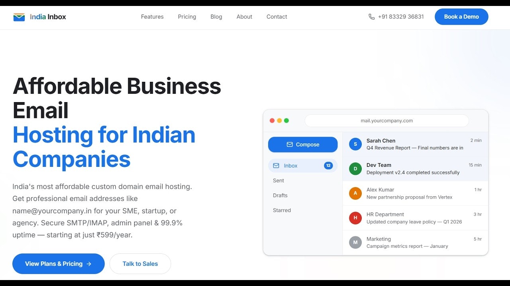Click the unread count badge 12

click(328, 166)
